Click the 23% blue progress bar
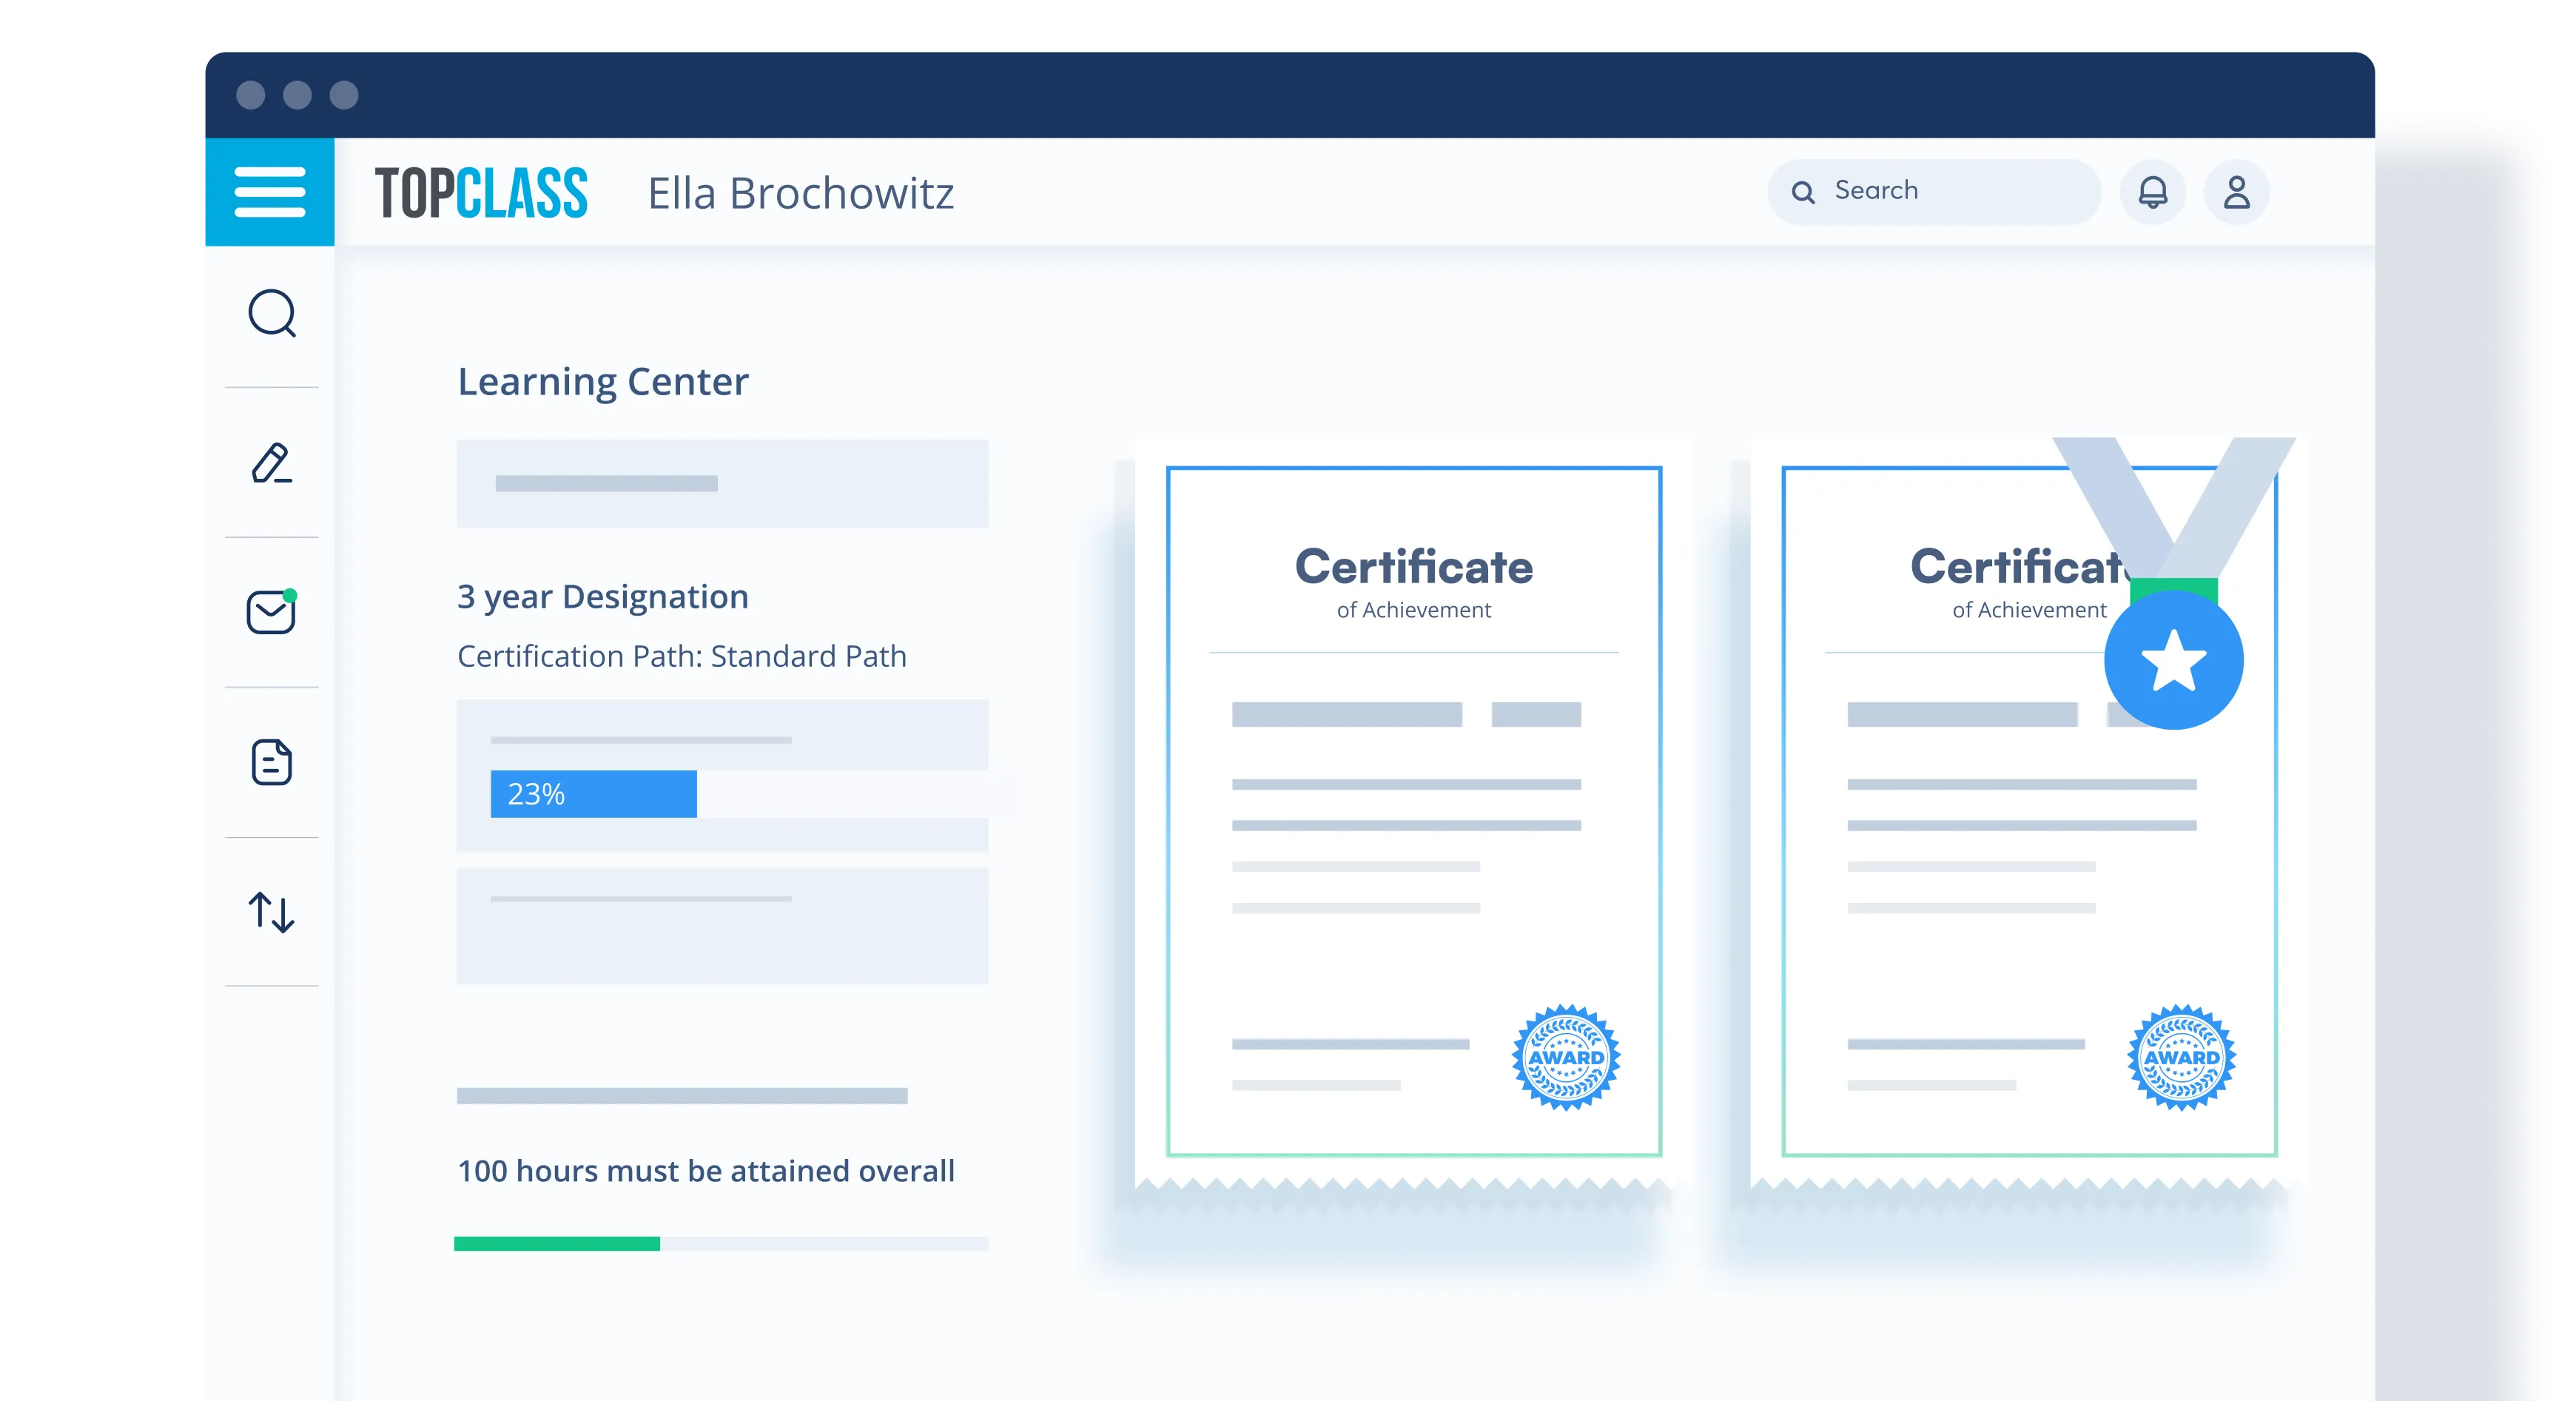 point(593,794)
